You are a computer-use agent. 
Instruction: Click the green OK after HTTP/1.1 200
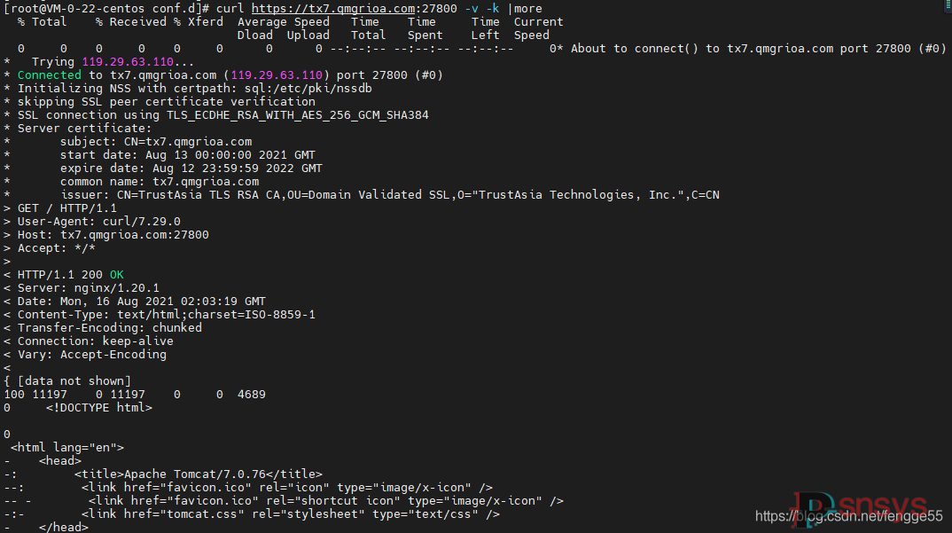tap(117, 275)
